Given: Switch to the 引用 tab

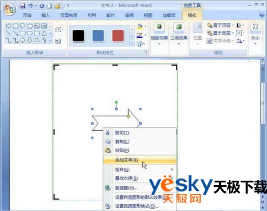Looking at the screenshot, I should [x=92, y=15].
